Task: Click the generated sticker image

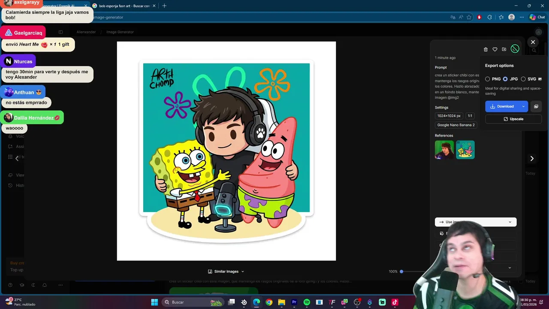Action: coord(226,151)
